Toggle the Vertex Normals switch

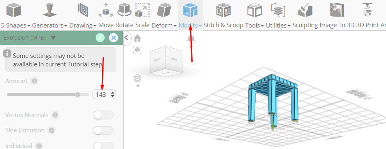coord(103,115)
